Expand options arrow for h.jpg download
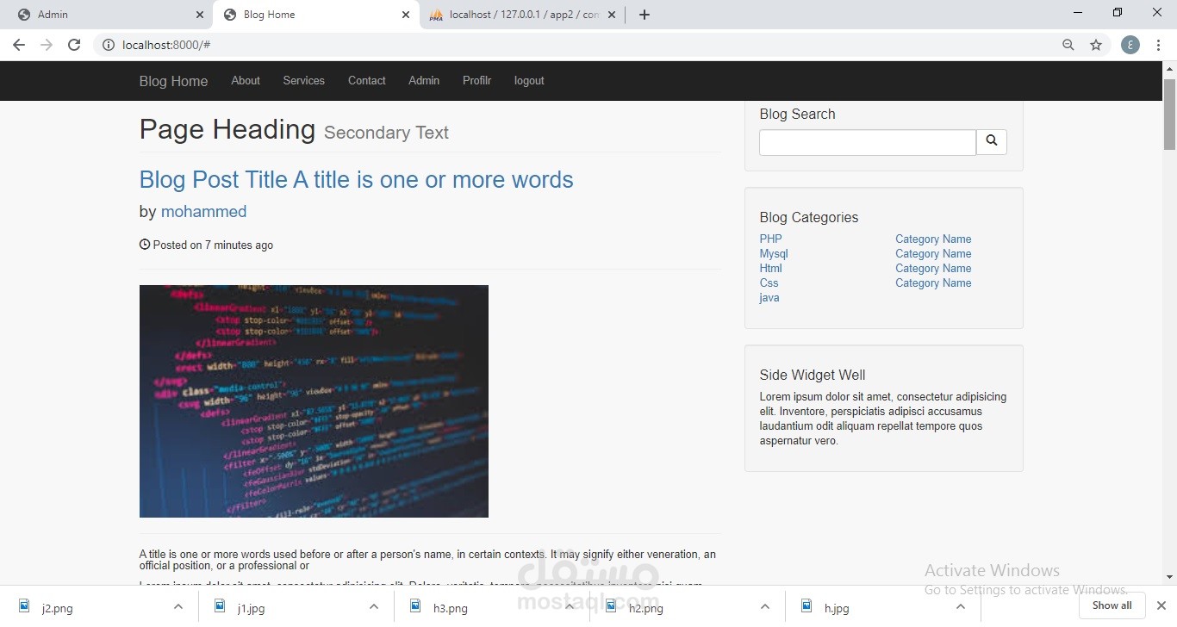This screenshot has height=627, width=1177. pyautogui.click(x=961, y=607)
